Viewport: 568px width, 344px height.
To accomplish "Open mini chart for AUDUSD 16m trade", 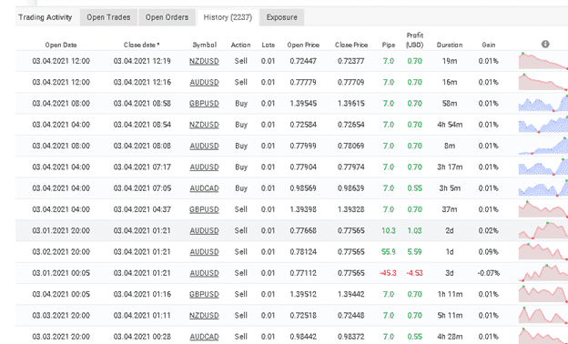I will pos(543,82).
